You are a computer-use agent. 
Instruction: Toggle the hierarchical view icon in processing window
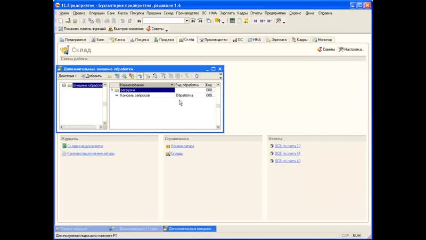point(140,76)
